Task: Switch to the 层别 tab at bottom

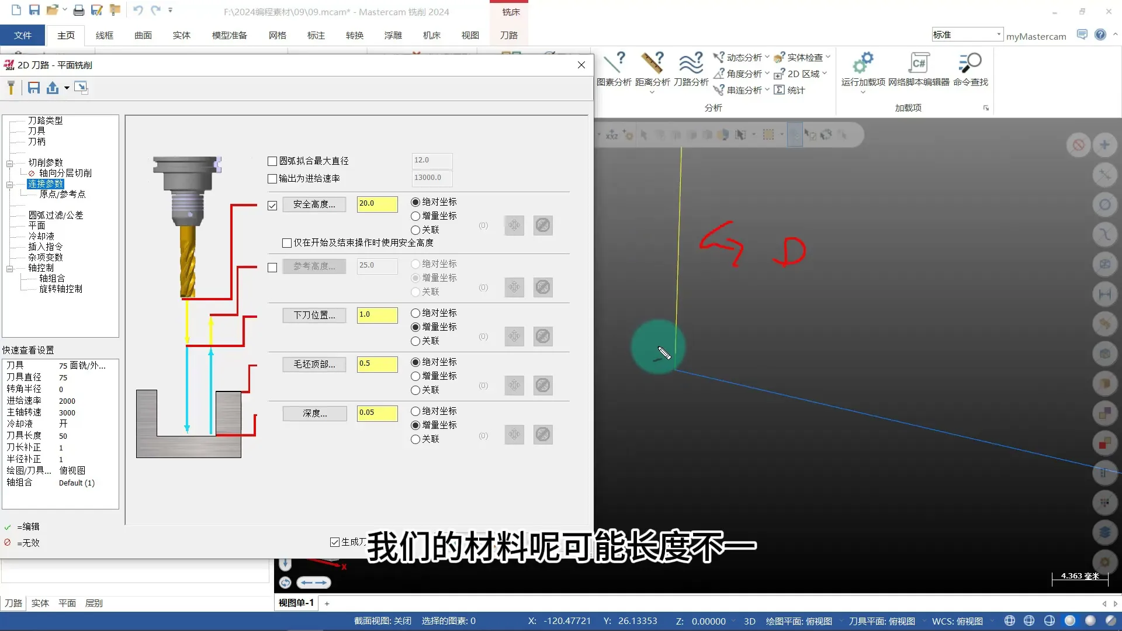Action: [x=93, y=602]
